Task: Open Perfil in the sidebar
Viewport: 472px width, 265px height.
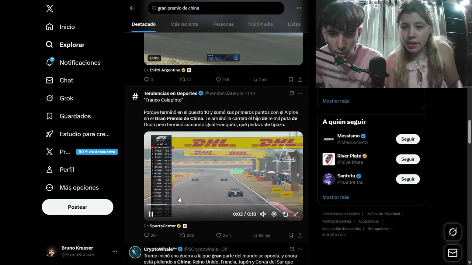Action: click(x=60, y=170)
